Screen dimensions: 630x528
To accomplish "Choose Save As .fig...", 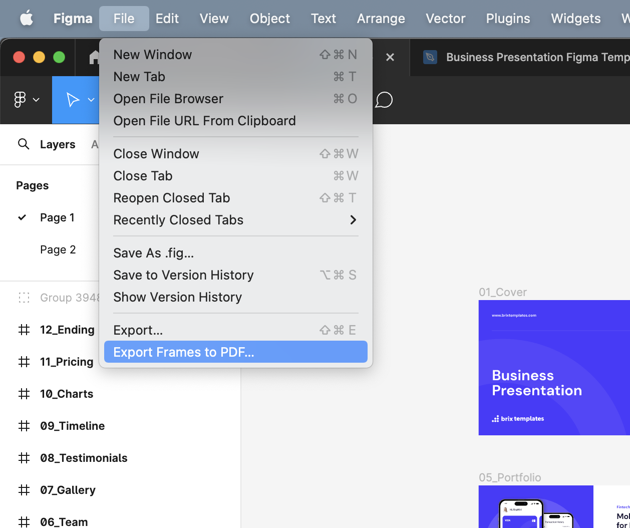I will click(236, 253).
